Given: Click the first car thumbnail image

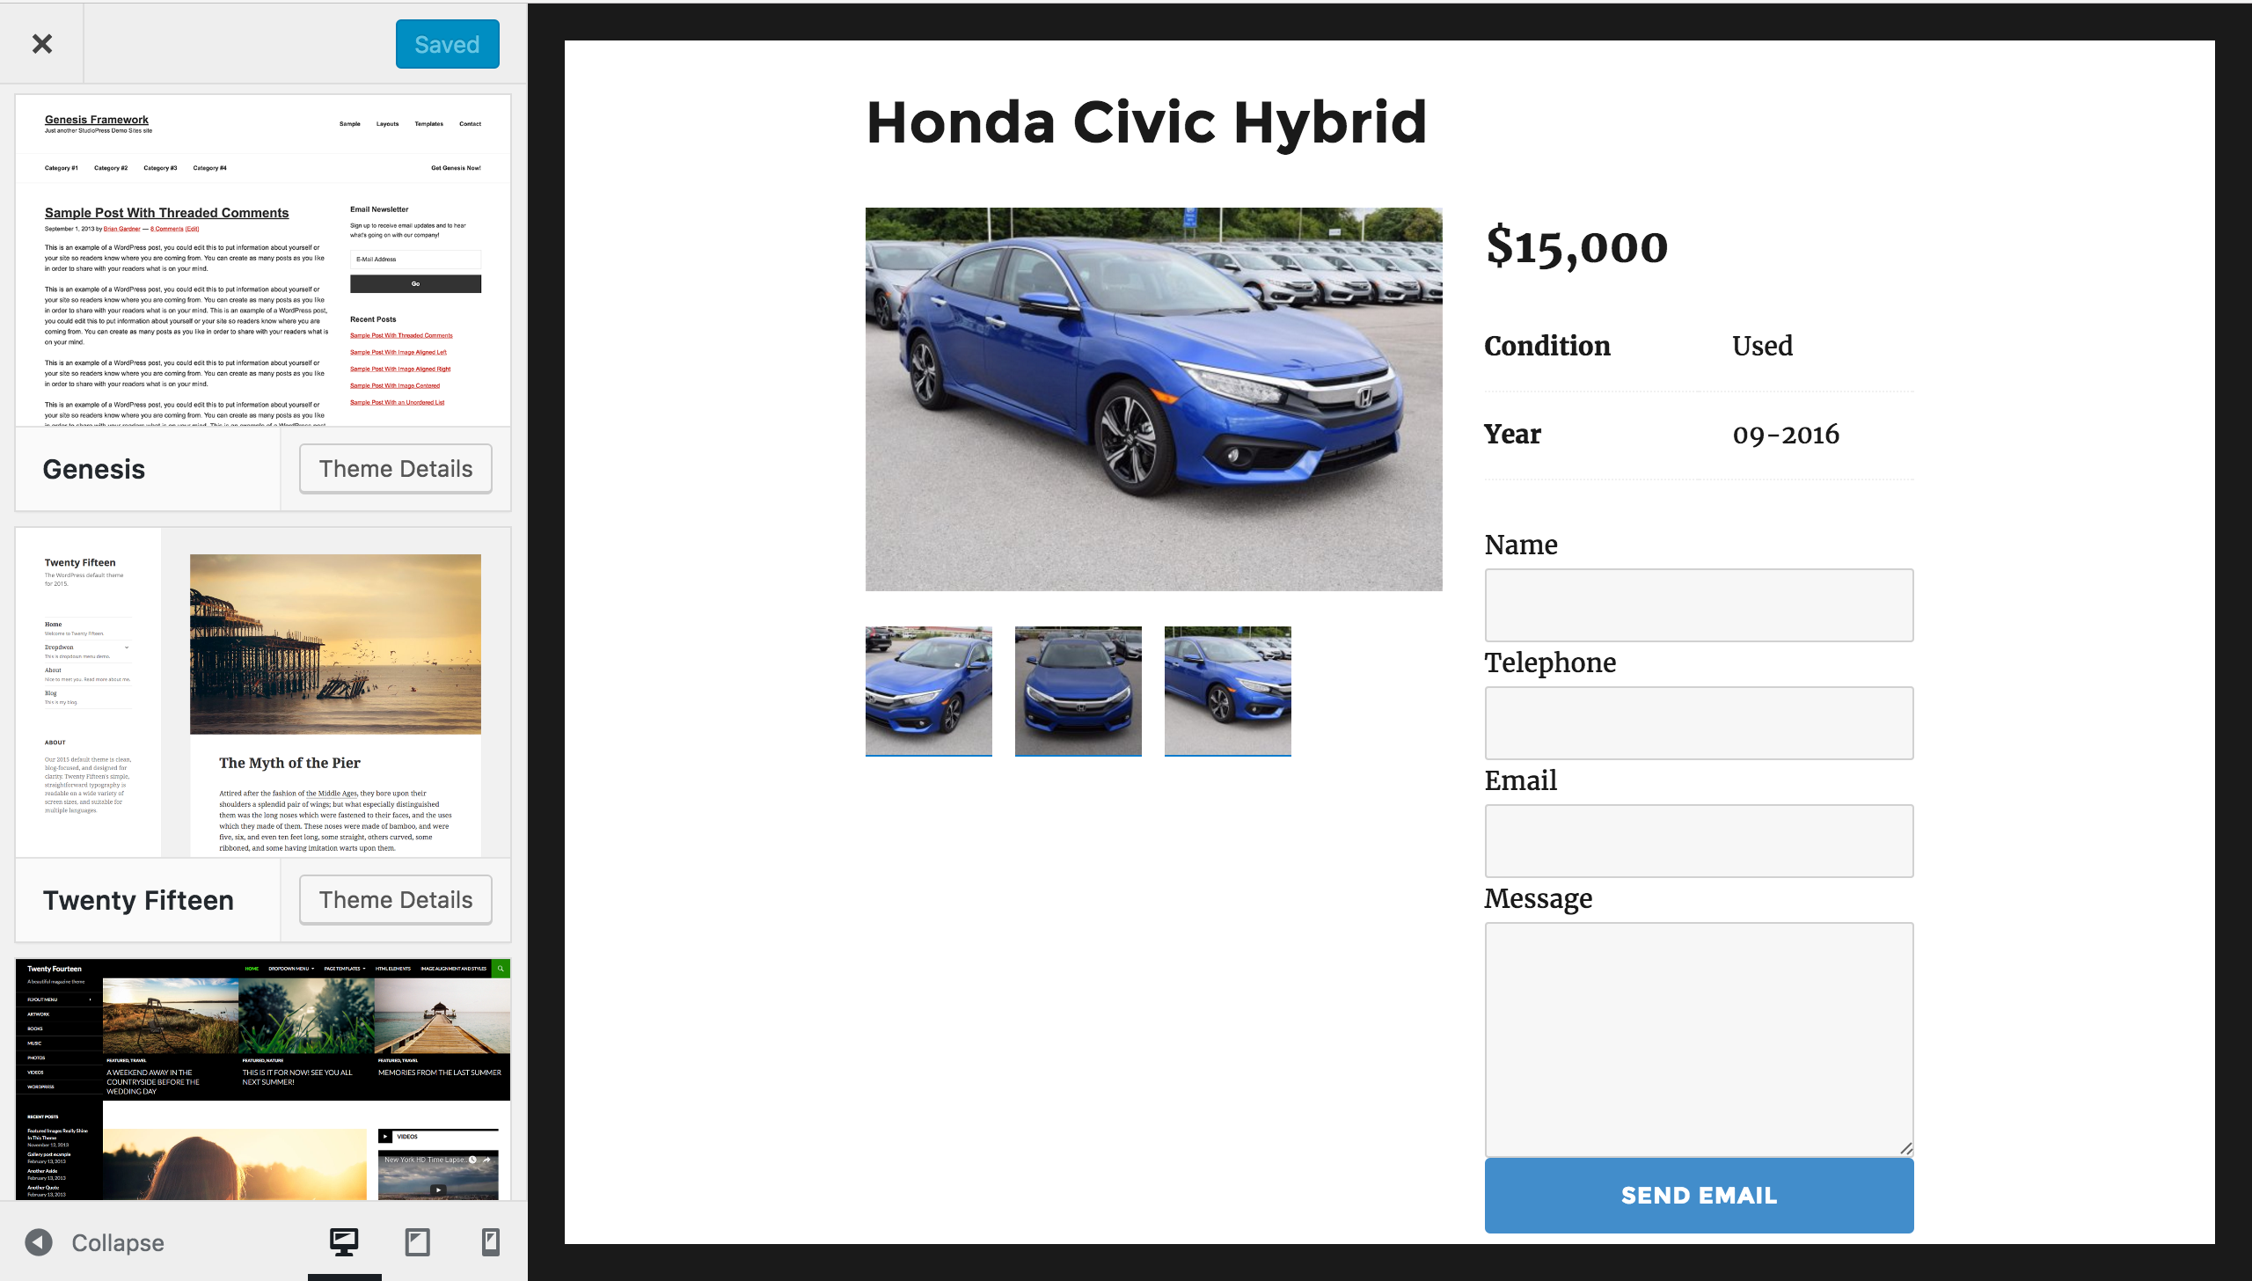Looking at the screenshot, I should pos(928,692).
